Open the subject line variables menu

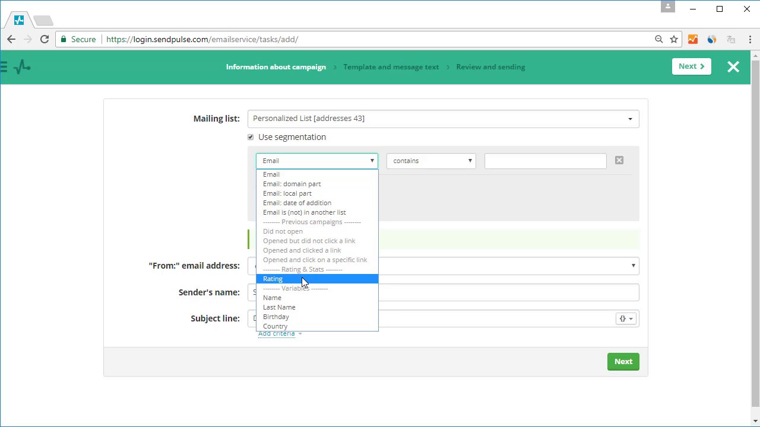point(626,318)
